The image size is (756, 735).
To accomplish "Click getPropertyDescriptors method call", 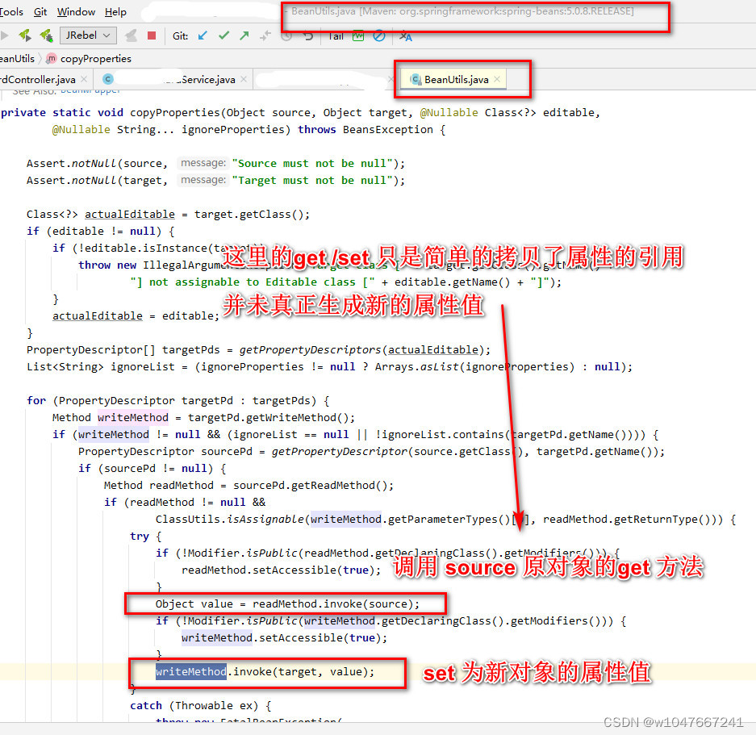I will [310, 349].
